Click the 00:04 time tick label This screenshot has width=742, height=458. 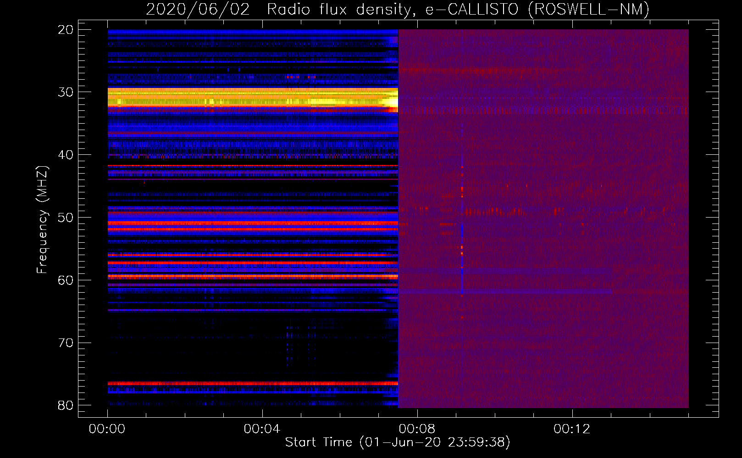[262, 429]
